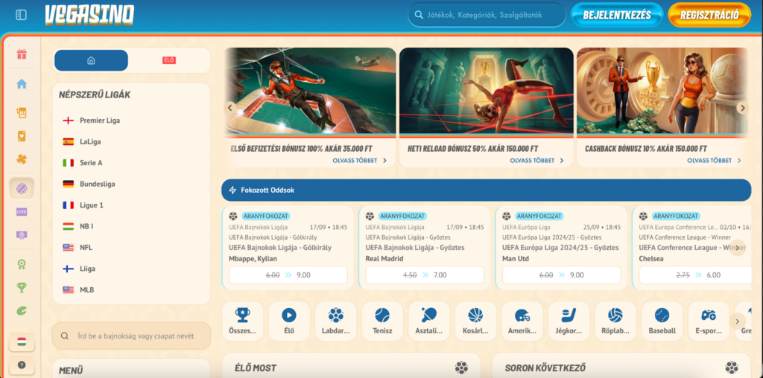Show next promotional banner
Image resolution: width=763 pixels, height=378 pixels.
tap(742, 108)
